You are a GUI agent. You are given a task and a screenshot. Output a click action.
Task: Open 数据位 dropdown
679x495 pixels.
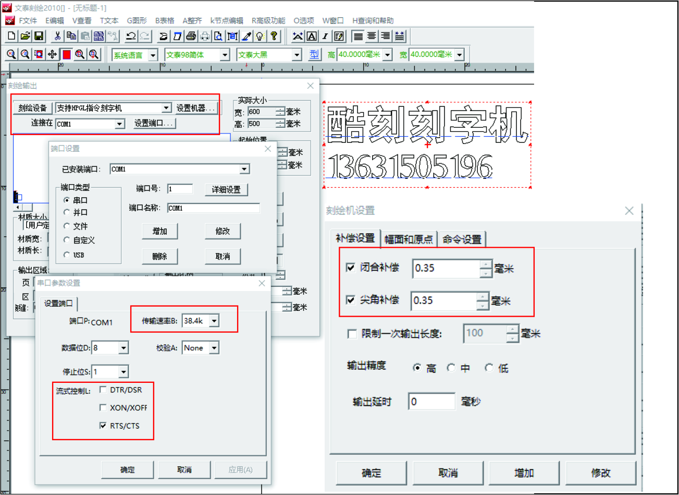pyautogui.click(x=124, y=348)
